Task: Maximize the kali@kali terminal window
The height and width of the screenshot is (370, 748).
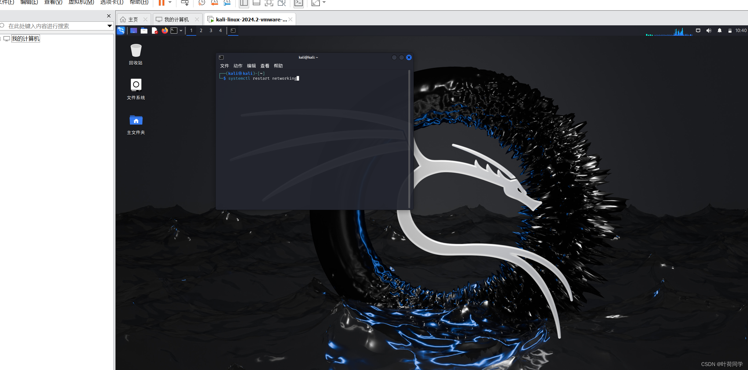Action: [x=402, y=57]
